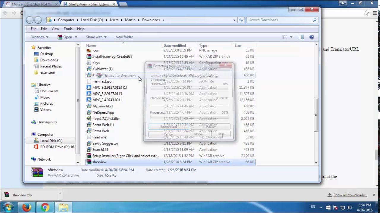
Task: Switch to Mouse Right Click Chrome tab
Action: [31, 4]
